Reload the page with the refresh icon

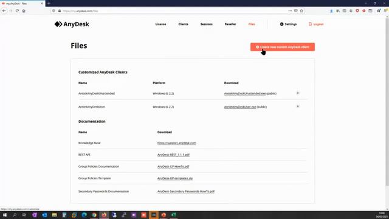[x=17, y=11]
